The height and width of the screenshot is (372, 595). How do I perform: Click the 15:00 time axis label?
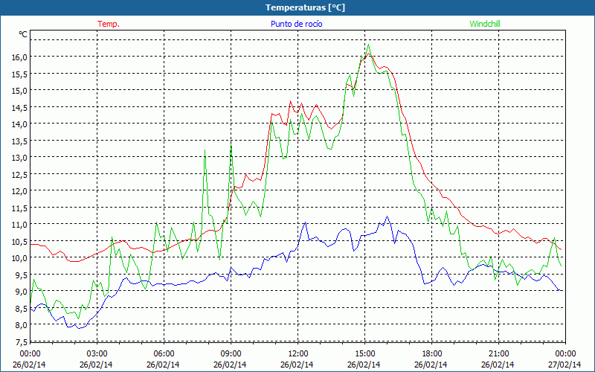click(x=364, y=353)
